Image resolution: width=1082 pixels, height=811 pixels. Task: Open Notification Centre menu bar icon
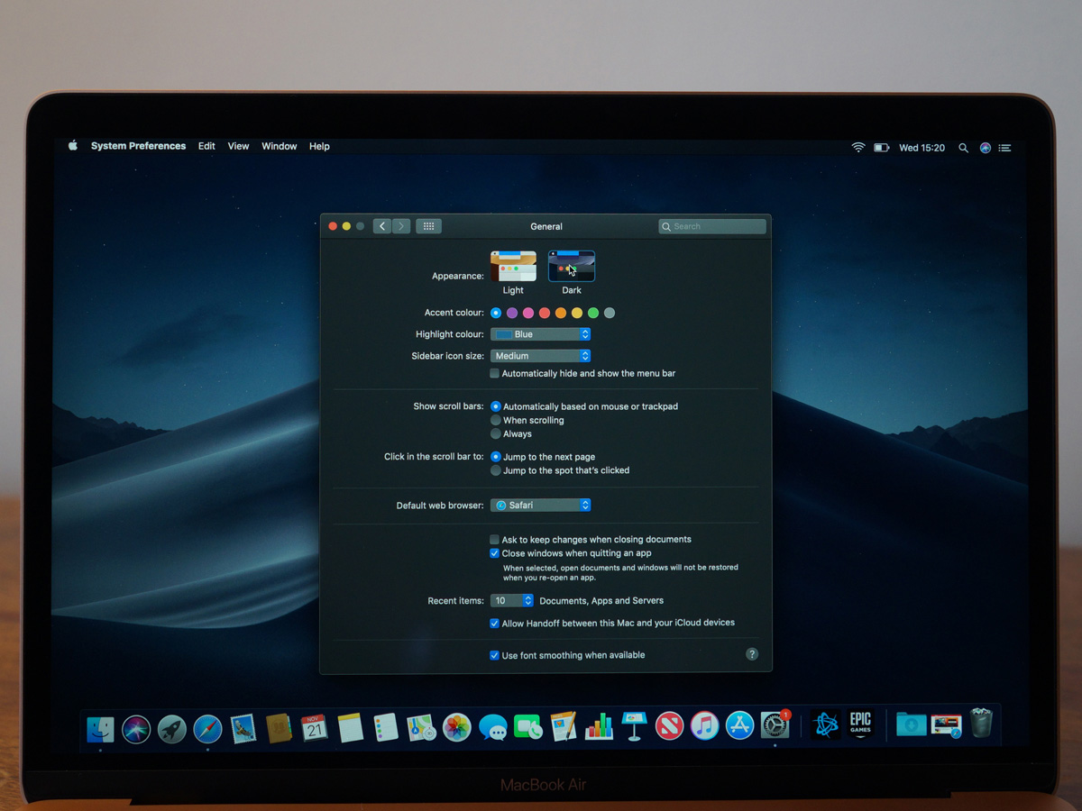(1005, 148)
